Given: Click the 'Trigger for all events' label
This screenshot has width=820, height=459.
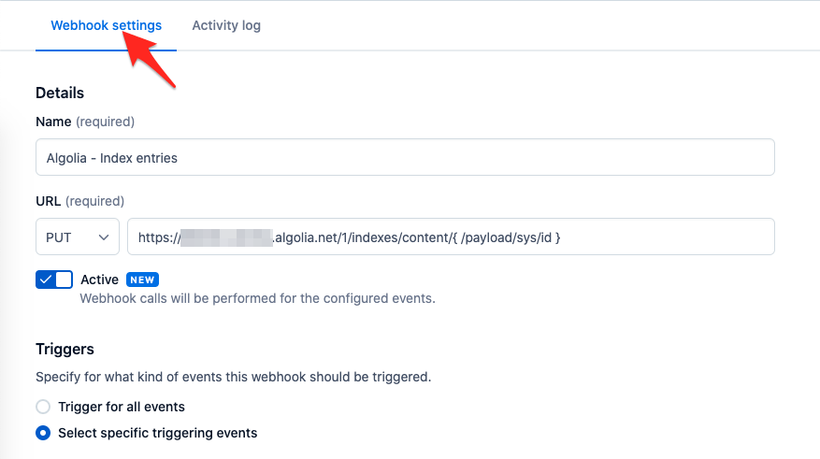Looking at the screenshot, I should (x=122, y=407).
